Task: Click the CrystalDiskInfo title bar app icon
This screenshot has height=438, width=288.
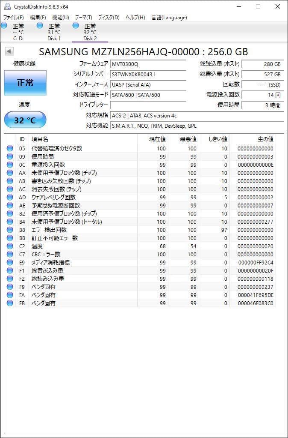Action: (x=7, y=6)
